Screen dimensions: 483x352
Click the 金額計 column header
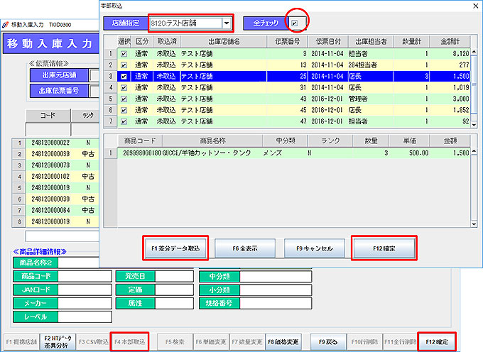click(450, 42)
